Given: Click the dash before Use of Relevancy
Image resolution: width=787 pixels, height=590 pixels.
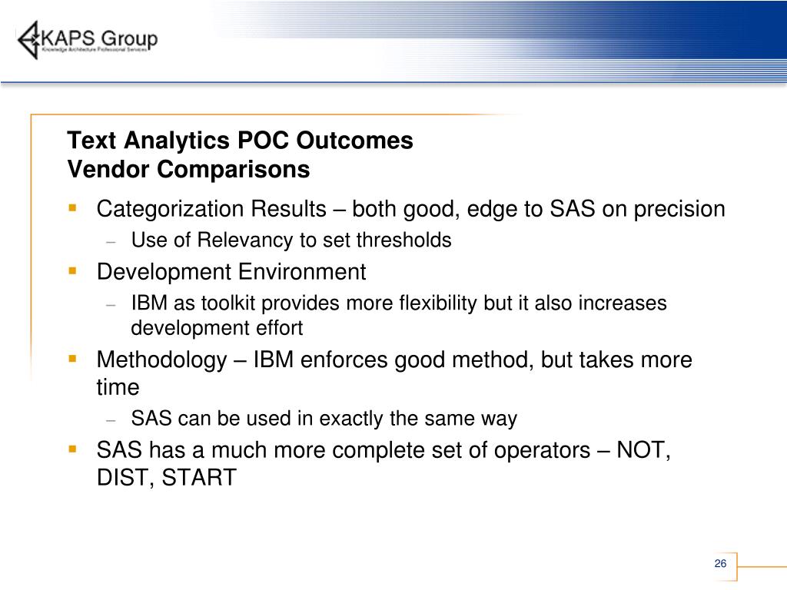Looking at the screenshot, I should tap(111, 242).
